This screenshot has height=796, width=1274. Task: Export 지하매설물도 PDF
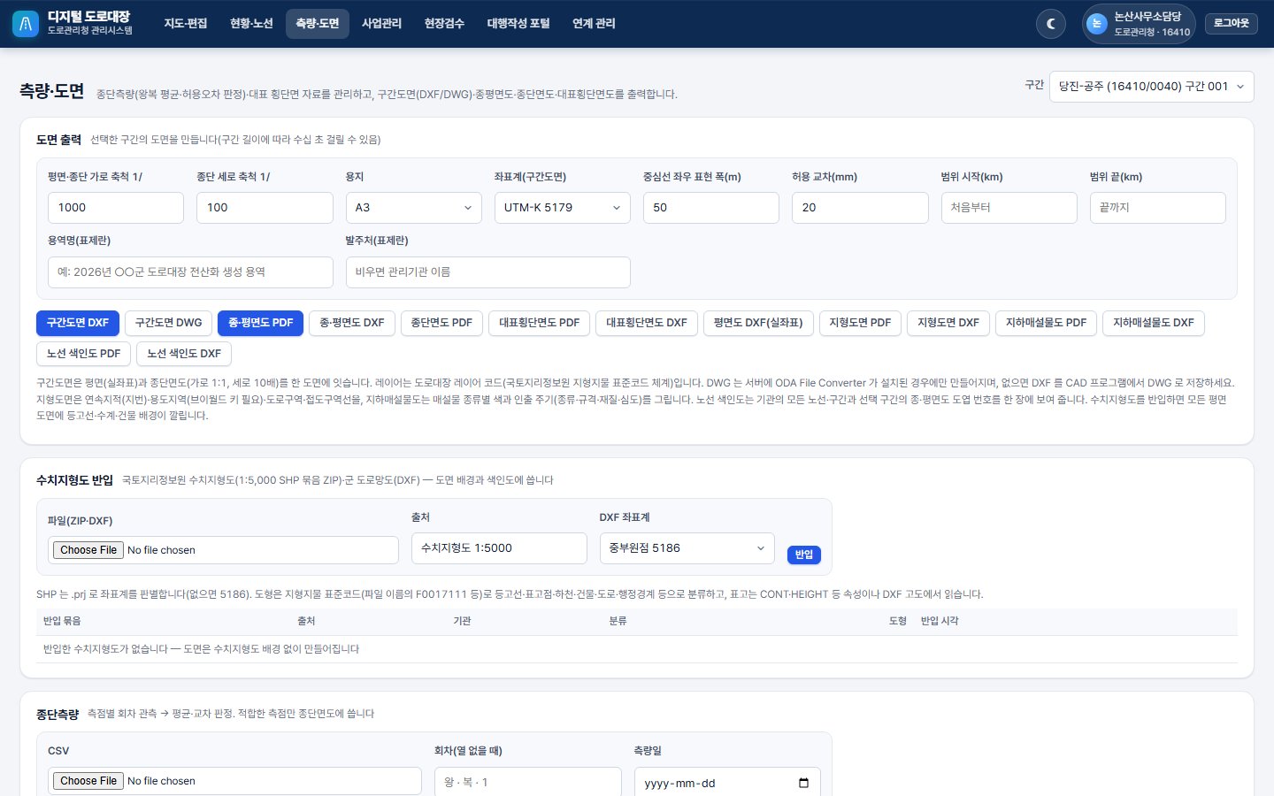(1047, 323)
